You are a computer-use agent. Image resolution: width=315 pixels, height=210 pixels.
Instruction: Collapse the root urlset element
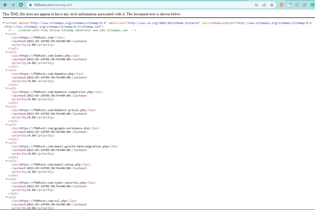tap(3, 23)
